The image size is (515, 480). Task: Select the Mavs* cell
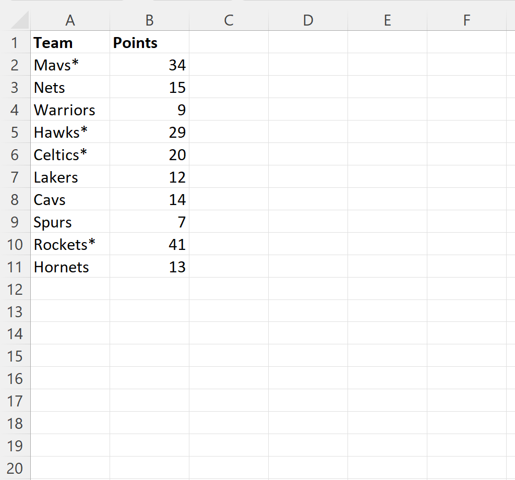70,65
